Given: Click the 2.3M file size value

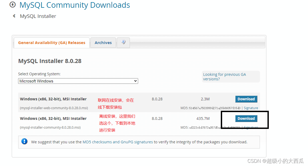Looking at the screenshot, I should (x=205, y=99).
